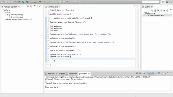
Task: Toggle Hide Local Types in Outline
Action: tap(167, 11)
